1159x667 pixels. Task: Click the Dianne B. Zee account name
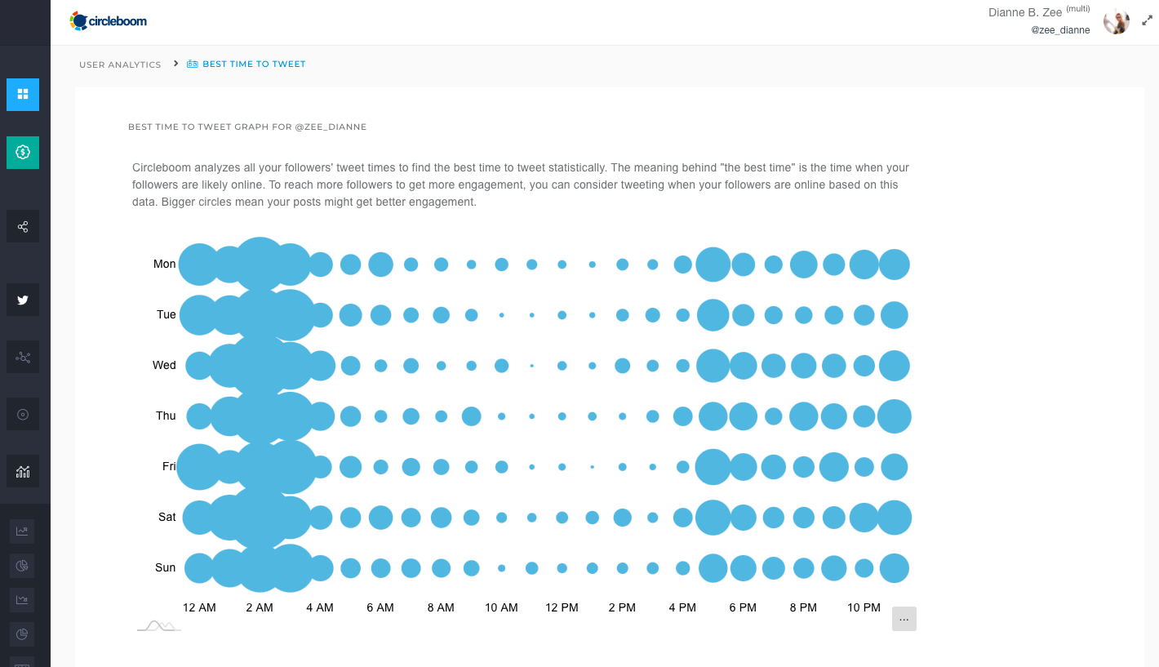pos(1025,12)
